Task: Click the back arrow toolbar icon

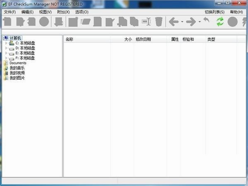Action: coord(174,22)
